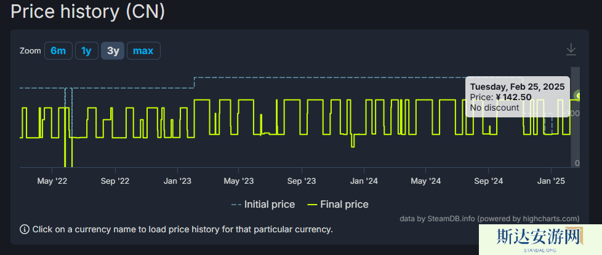
Task: Click the info circle icon below chart
Action: pos(25,229)
